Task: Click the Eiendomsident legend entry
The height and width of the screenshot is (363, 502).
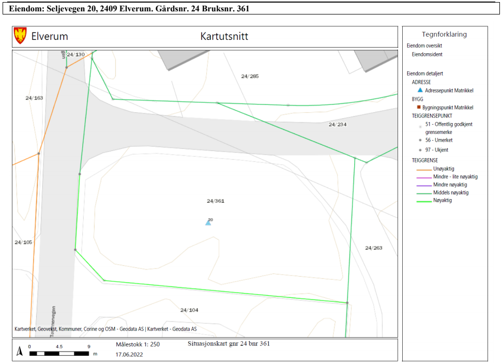Action: [x=427, y=54]
